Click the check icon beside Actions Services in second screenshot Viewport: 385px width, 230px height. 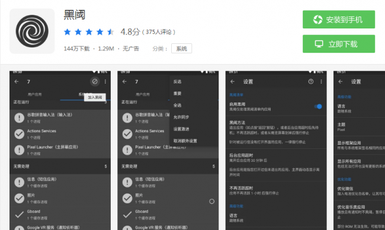click(127, 134)
